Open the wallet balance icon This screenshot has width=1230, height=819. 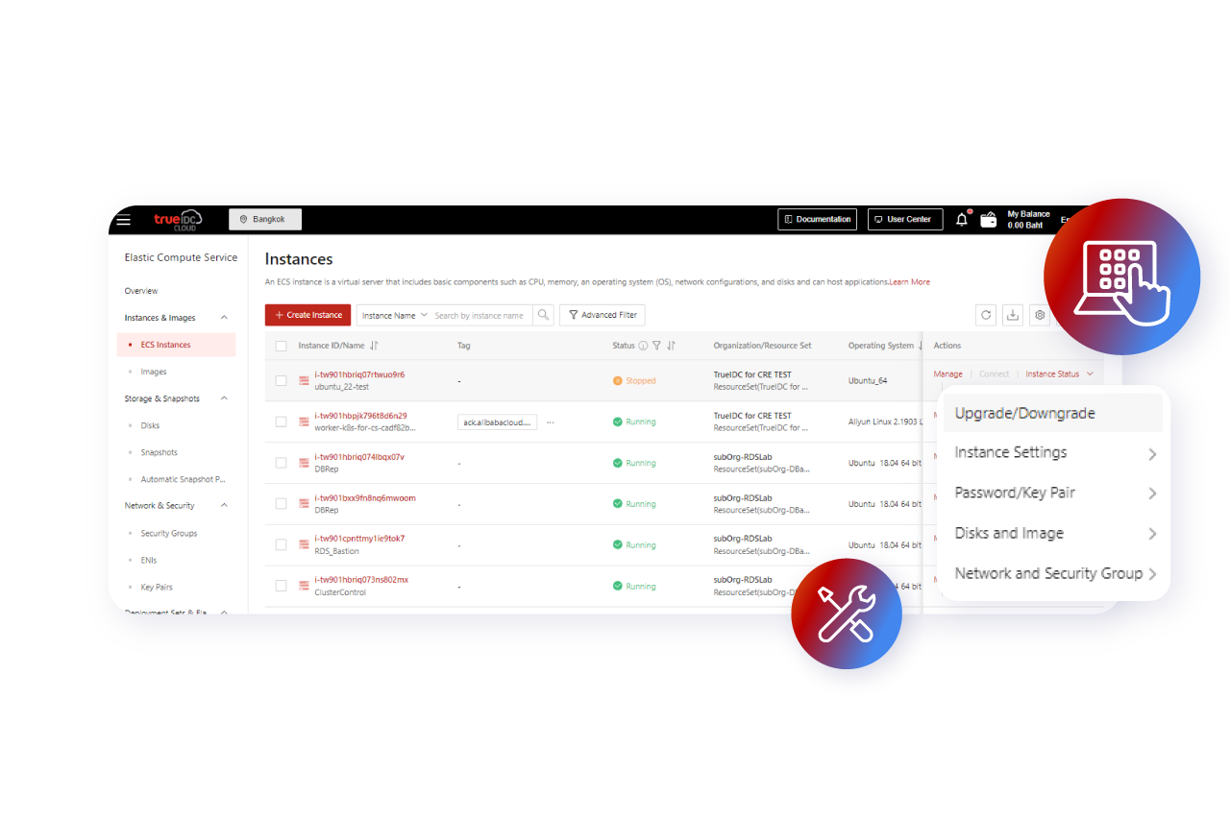[989, 219]
